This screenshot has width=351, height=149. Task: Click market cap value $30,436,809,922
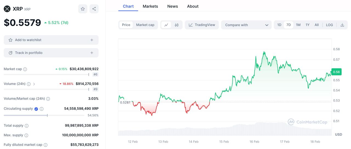coord(84,69)
